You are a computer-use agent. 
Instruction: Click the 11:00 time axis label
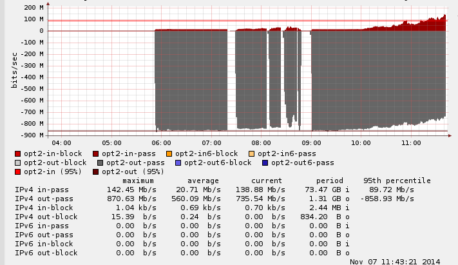click(411, 143)
